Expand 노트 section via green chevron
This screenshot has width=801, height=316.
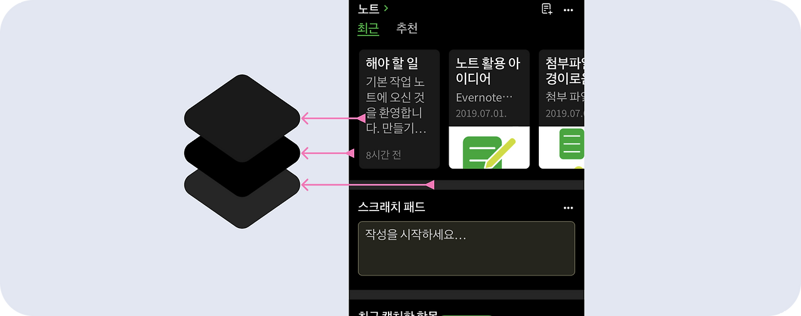pyautogui.click(x=386, y=8)
